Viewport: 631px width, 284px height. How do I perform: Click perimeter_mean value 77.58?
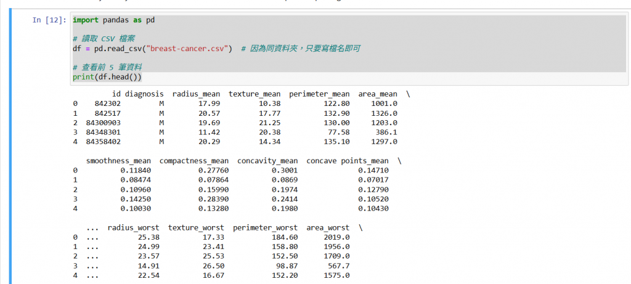tap(339, 132)
